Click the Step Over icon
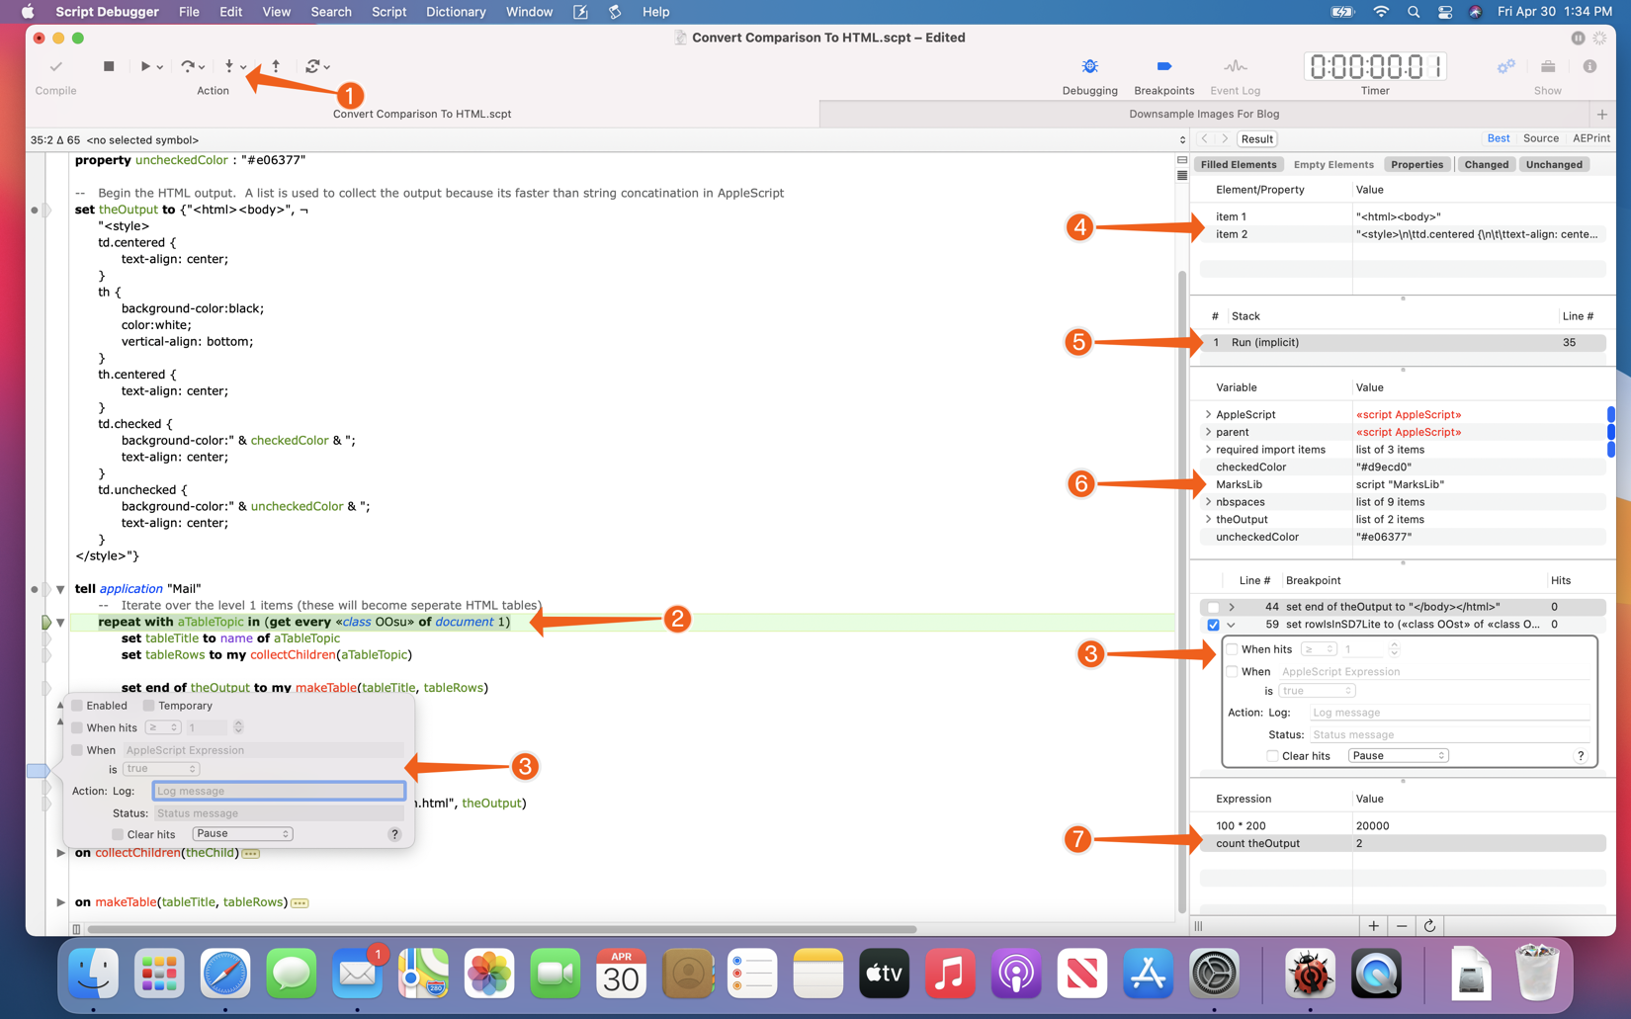This screenshot has height=1019, width=1631. tap(188, 66)
